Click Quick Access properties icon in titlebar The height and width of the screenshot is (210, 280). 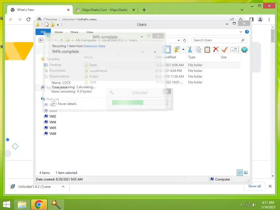point(47,25)
